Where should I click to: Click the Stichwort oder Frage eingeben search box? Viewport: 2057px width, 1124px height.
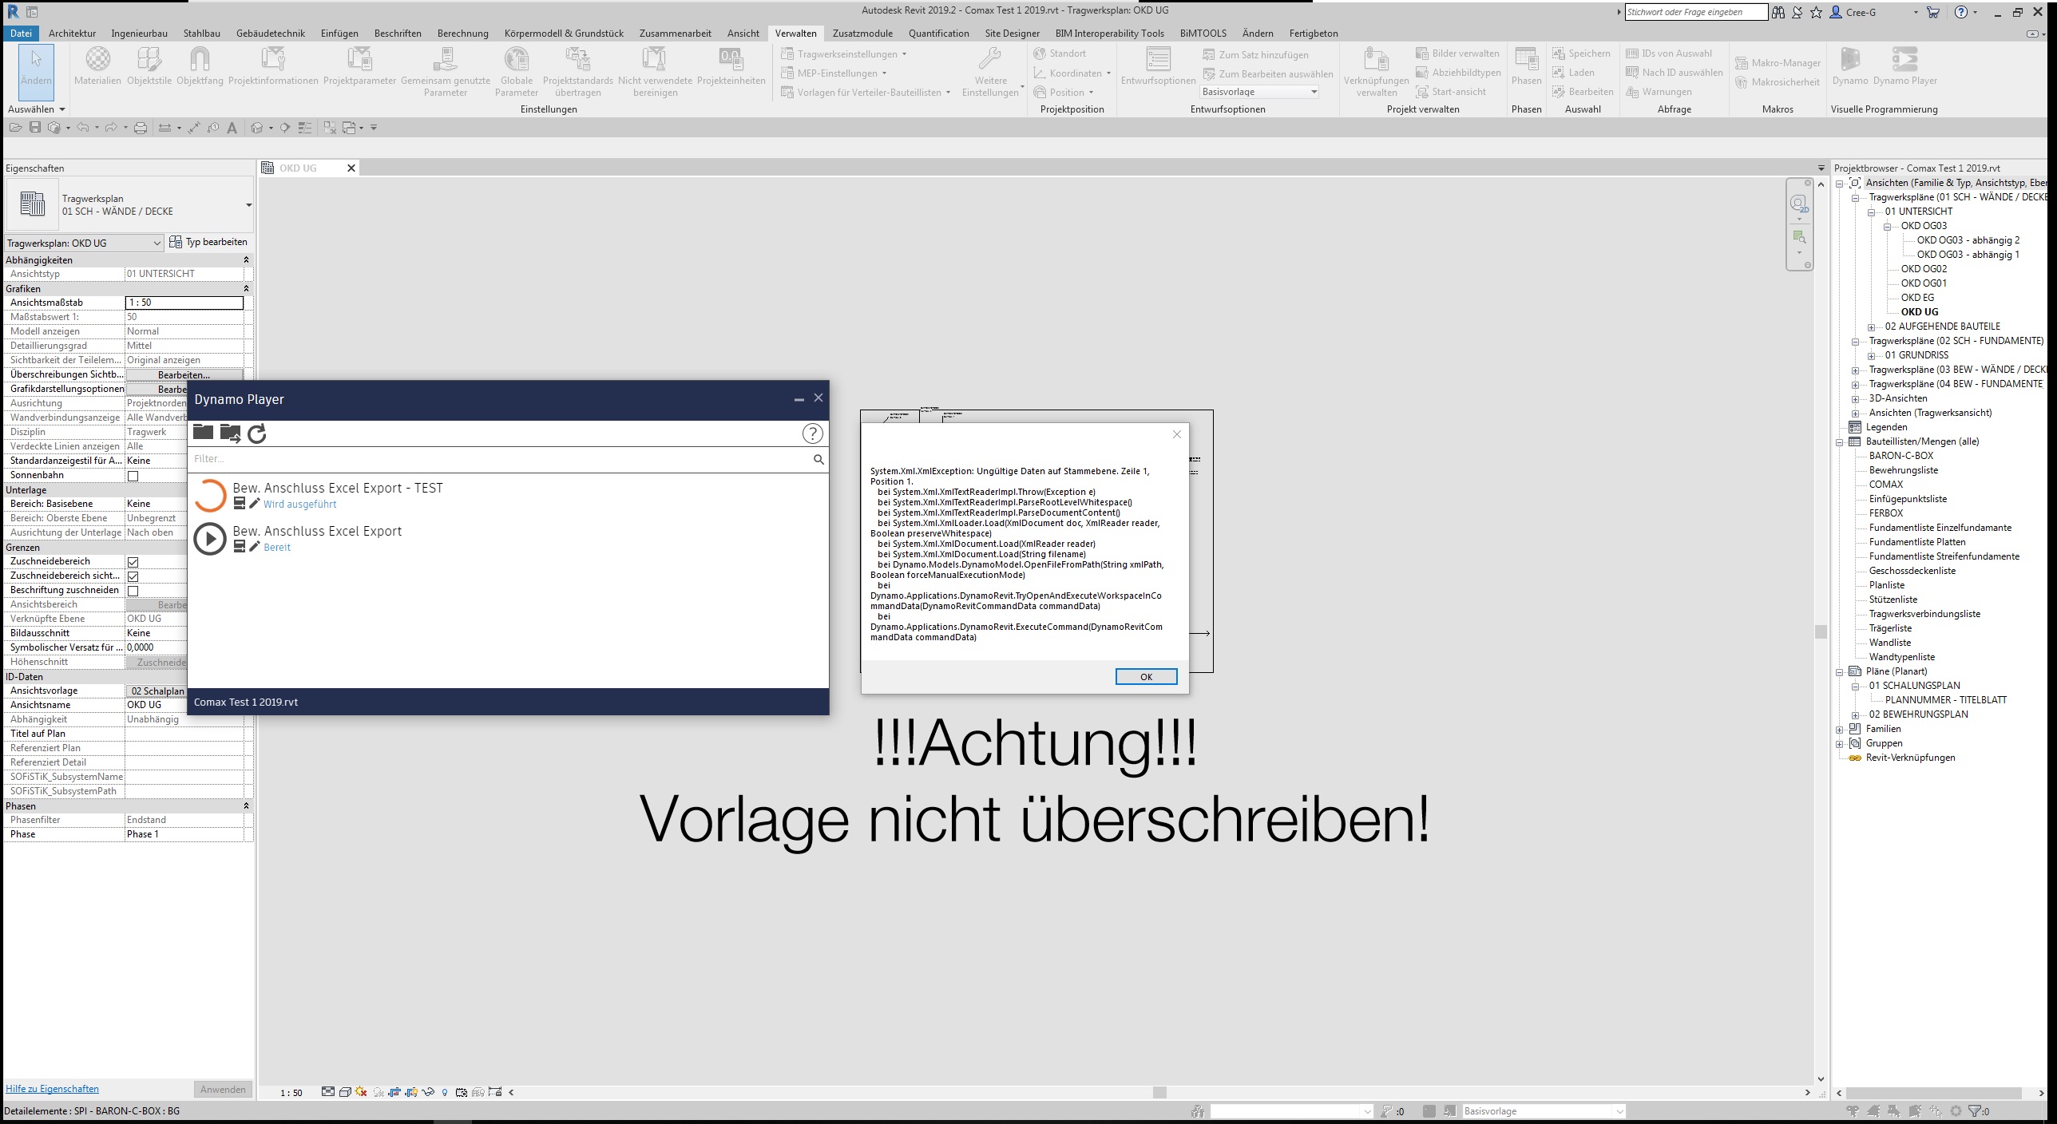coord(1695,12)
